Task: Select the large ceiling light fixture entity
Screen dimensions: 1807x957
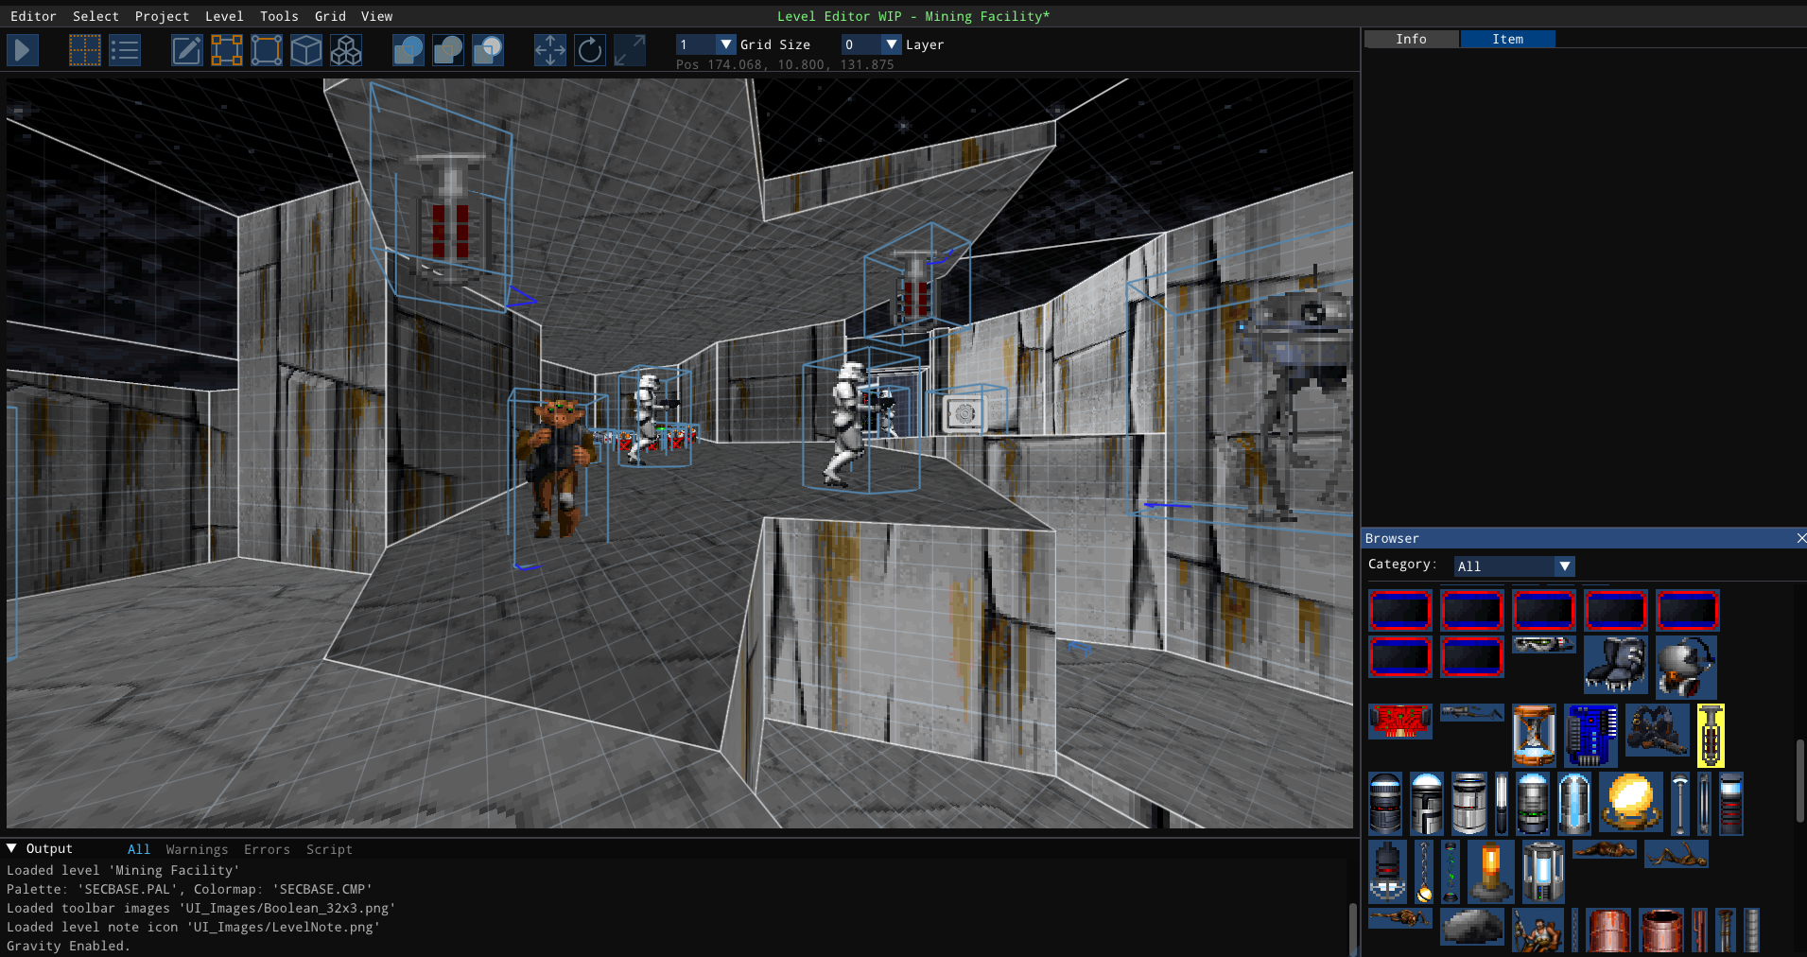Action: [449, 219]
